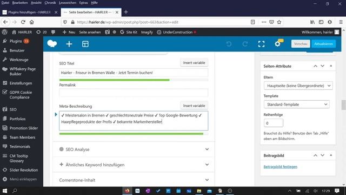The height and width of the screenshot is (195, 346).
Task: Open Seite ansehen link
Action: point(90,32)
